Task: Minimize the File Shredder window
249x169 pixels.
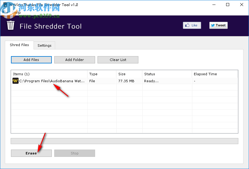Action: tap(214, 5)
